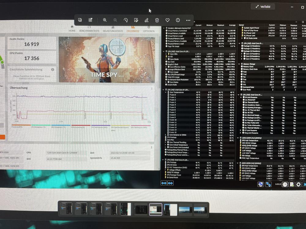
Task: Switch to the Benchmarktests tab
Action: 89,31
